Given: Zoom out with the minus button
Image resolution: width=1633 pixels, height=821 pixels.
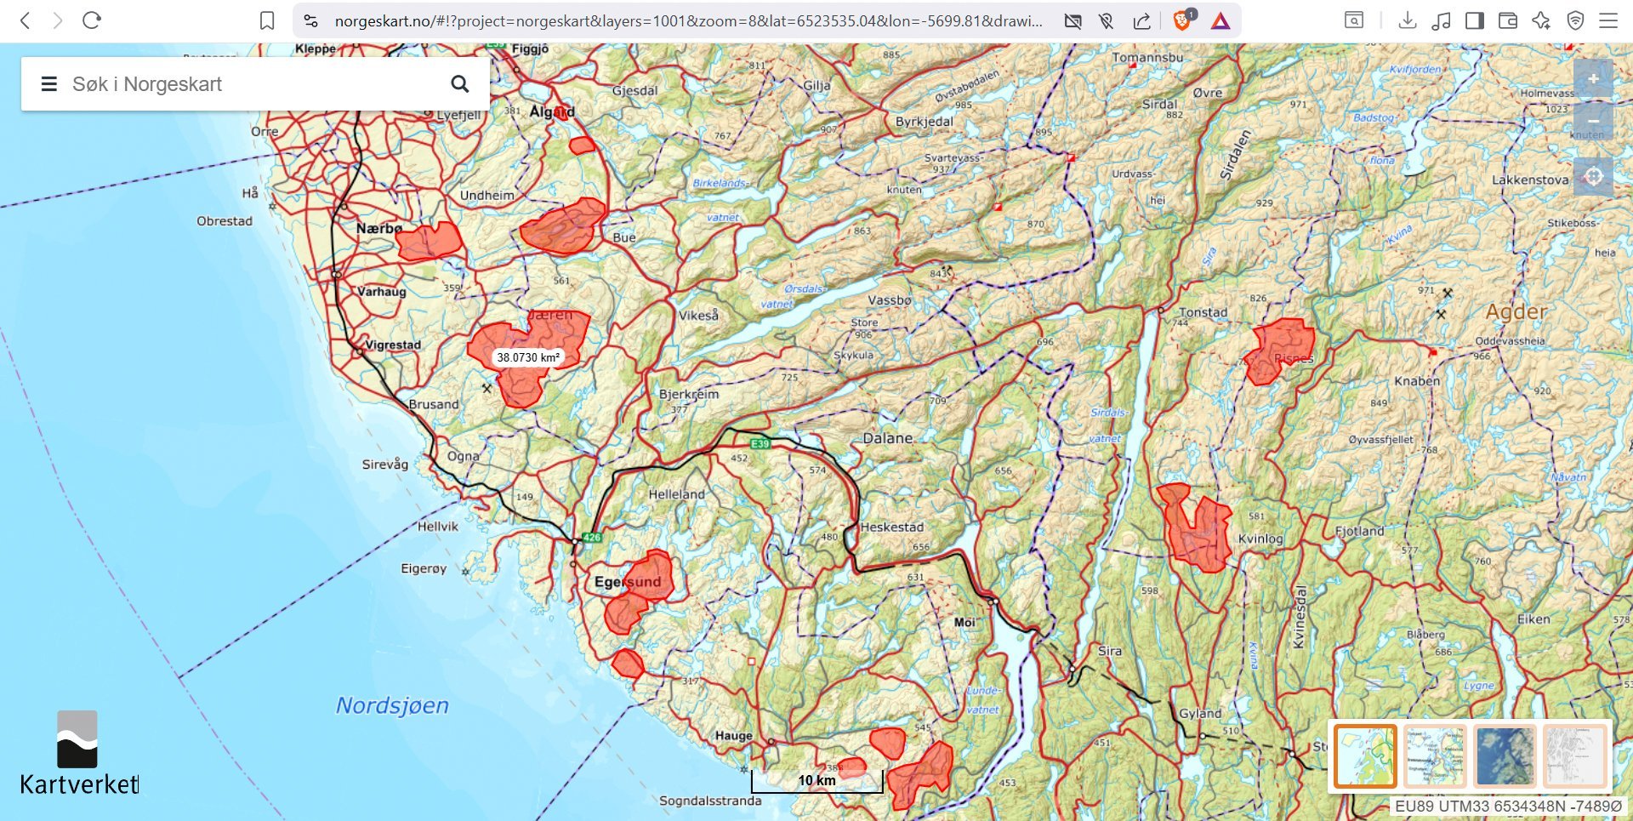Looking at the screenshot, I should pyautogui.click(x=1593, y=121).
